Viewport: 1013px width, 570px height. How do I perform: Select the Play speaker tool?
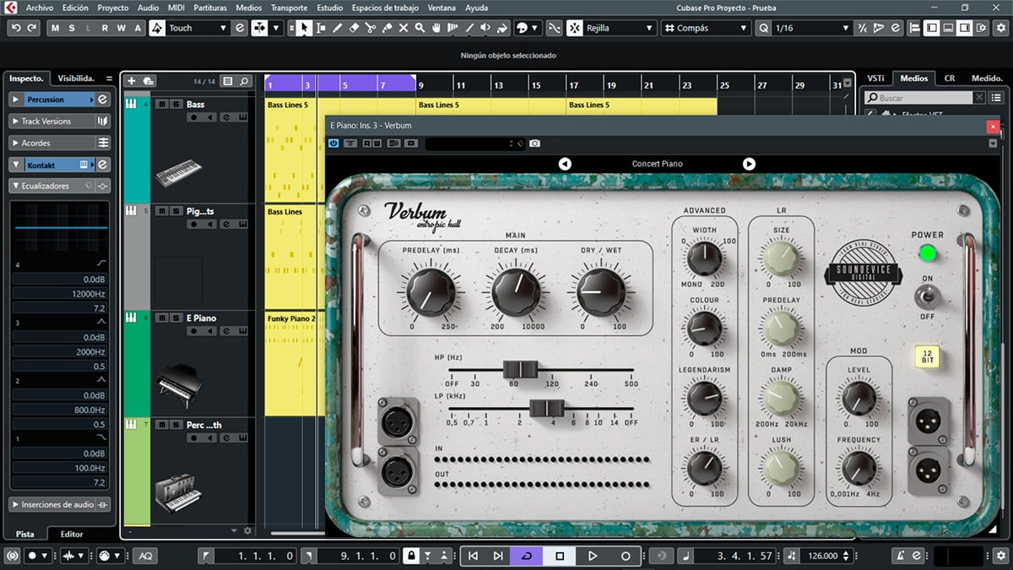point(486,28)
